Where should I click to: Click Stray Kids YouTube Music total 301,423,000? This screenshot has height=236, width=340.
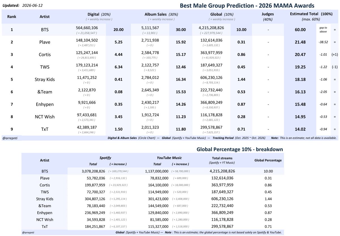pos(158,199)
